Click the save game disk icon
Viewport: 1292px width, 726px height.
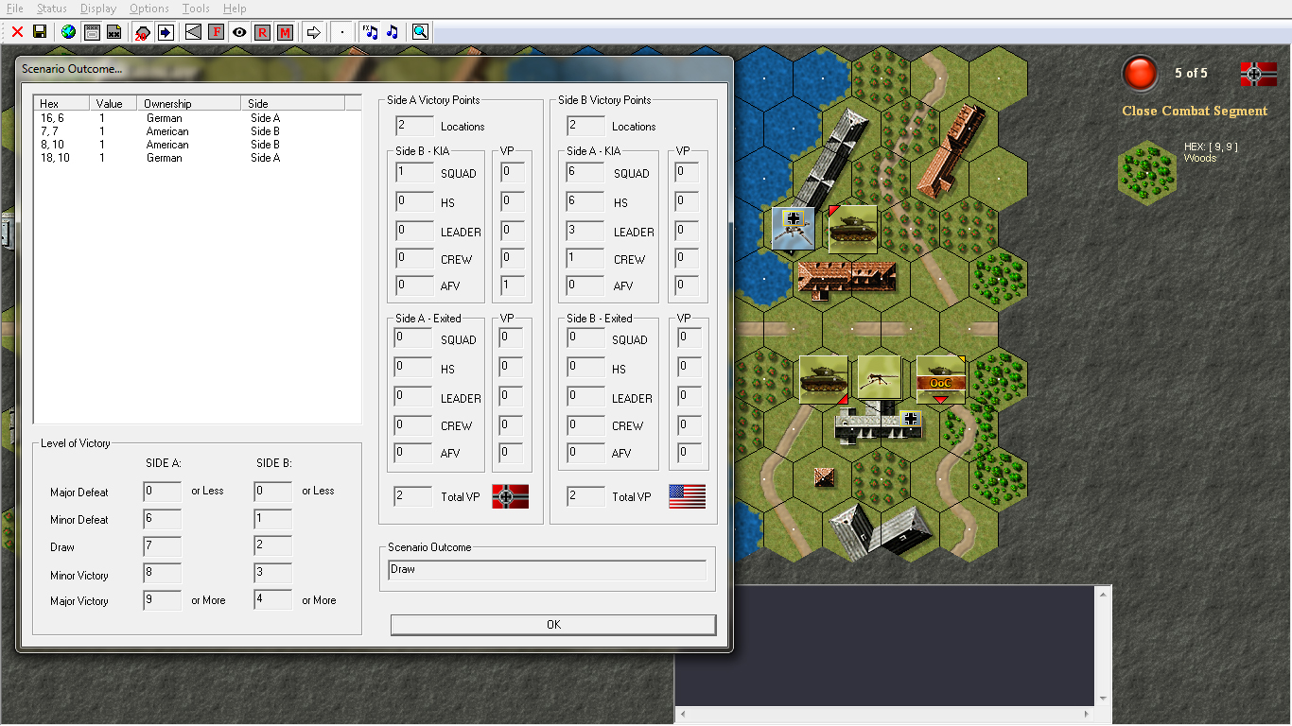[39, 31]
